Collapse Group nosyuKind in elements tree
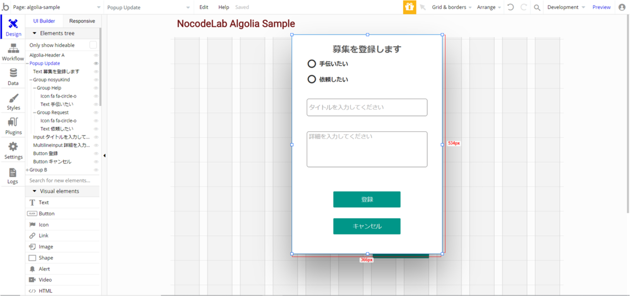 point(31,80)
